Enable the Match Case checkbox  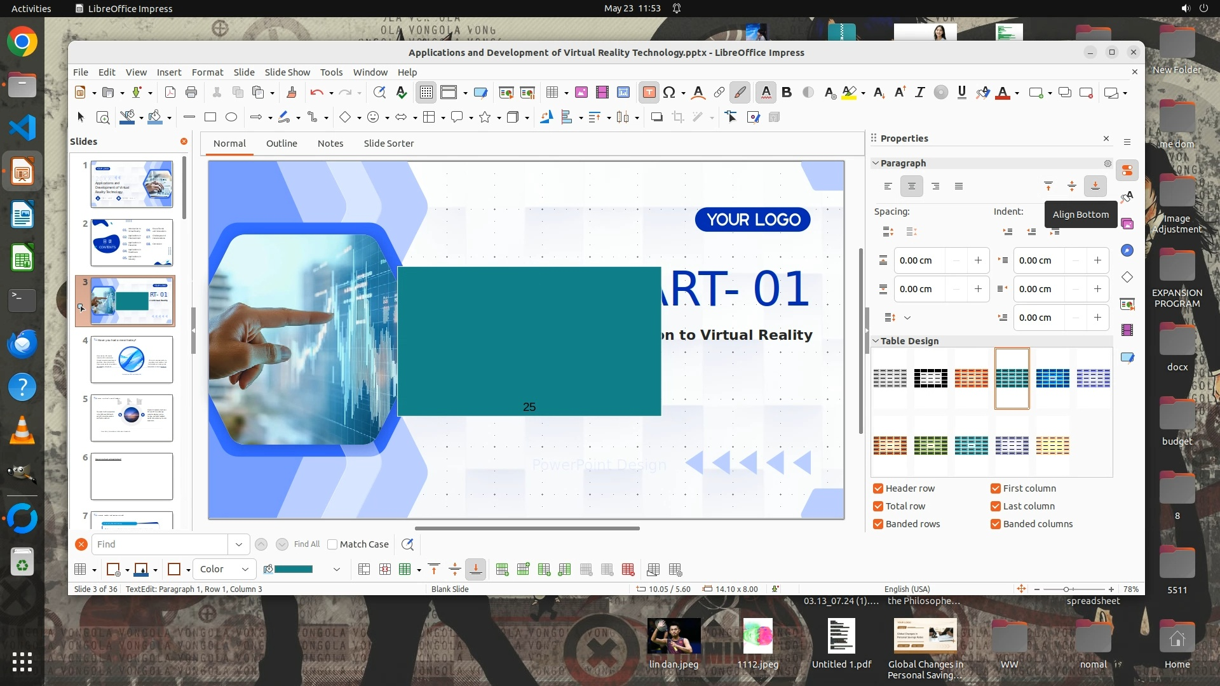(332, 544)
